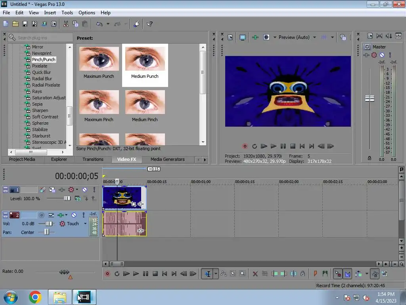Adjust the Pan slider on track 2

tap(46, 232)
